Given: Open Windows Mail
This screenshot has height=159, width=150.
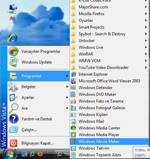Looking at the screenshot, I should coord(109,121).
